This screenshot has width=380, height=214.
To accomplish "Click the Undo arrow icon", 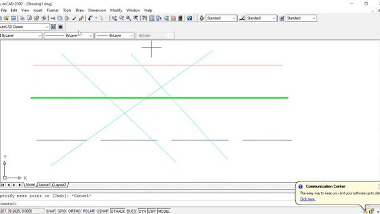I will pyautogui.click(x=90, y=18).
